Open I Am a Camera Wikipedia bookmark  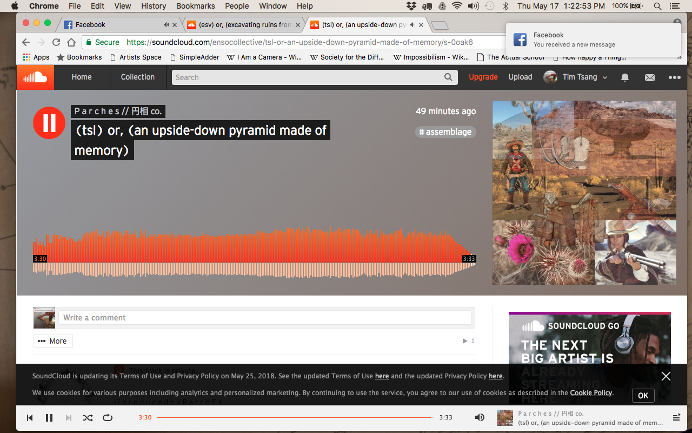(264, 57)
